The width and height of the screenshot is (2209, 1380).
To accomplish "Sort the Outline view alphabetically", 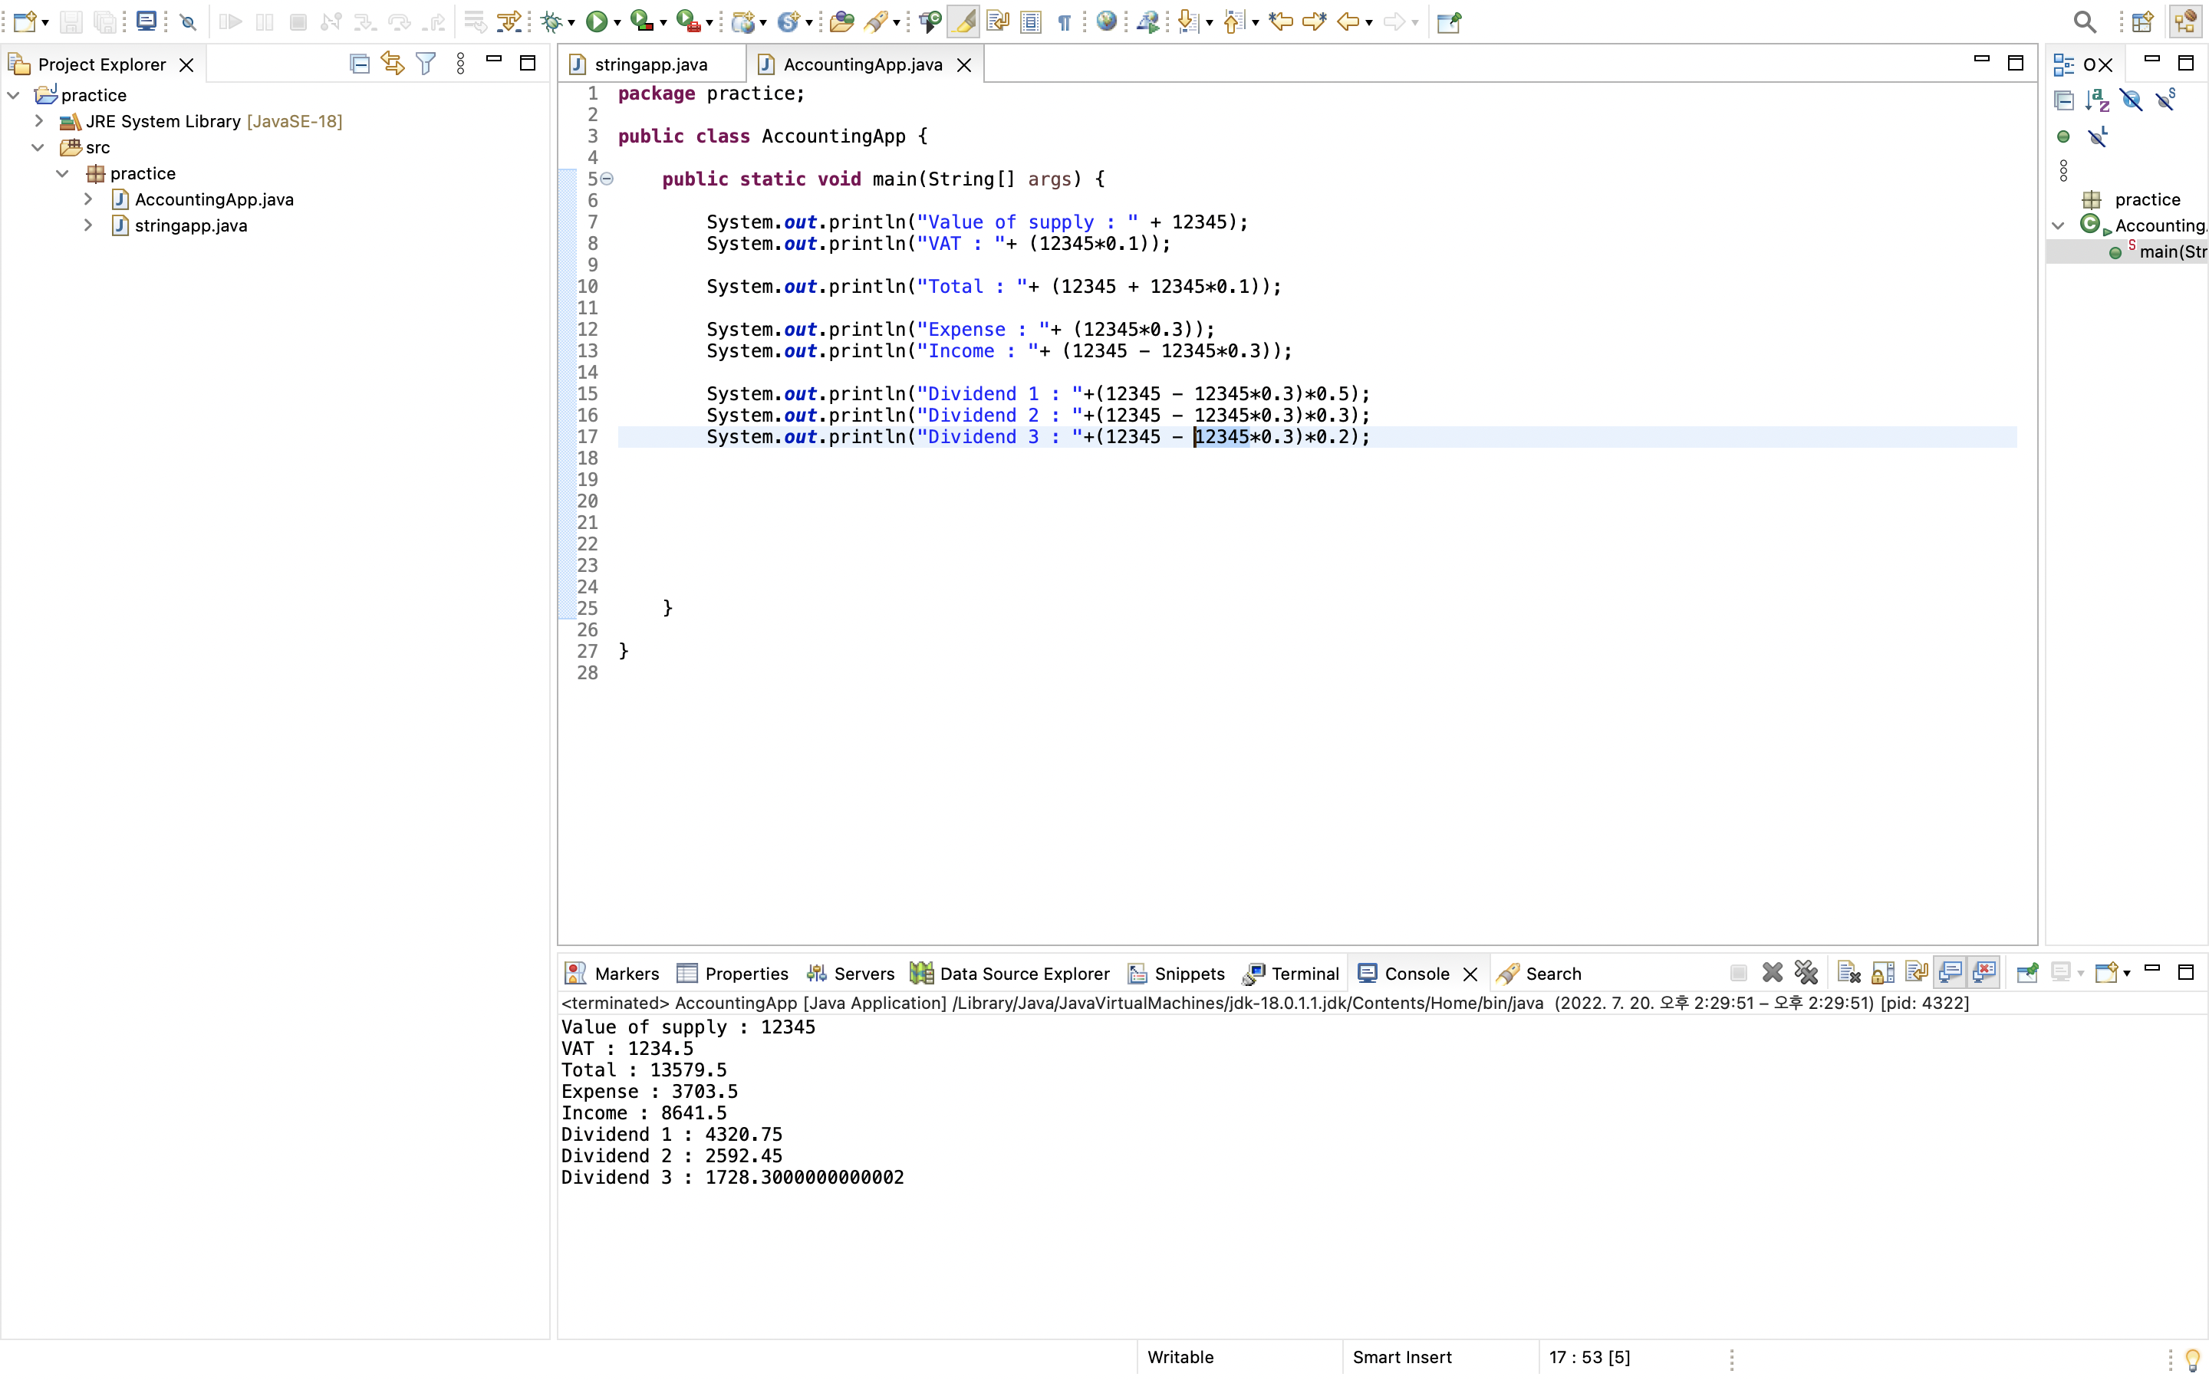I will tap(2097, 100).
